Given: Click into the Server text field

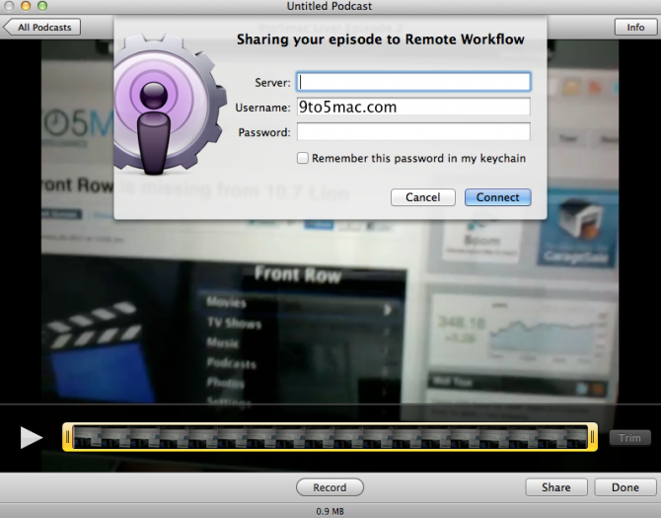Looking at the screenshot, I should pyautogui.click(x=413, y=82).
